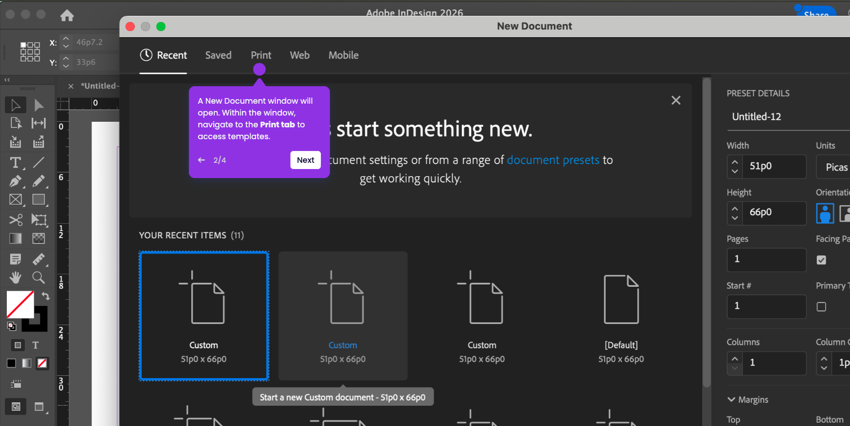The width and height of the screenshot is (850, 426).
Task: Open the document presets link
Action: 553,160
